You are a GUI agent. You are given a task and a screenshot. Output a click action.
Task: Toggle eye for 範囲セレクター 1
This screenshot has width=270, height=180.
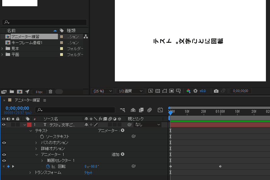[x=4, y=161]
